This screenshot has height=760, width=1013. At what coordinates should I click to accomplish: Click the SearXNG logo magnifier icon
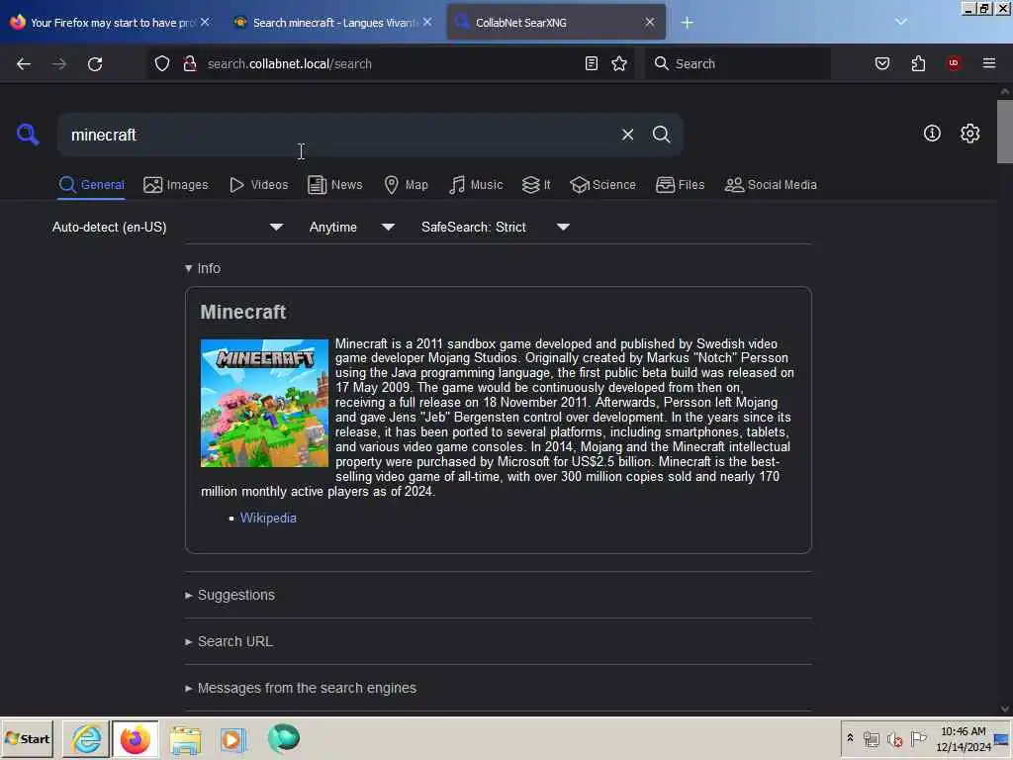point(28,135)
